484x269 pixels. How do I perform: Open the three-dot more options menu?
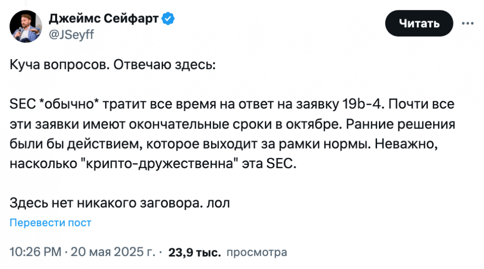(468, 23)
